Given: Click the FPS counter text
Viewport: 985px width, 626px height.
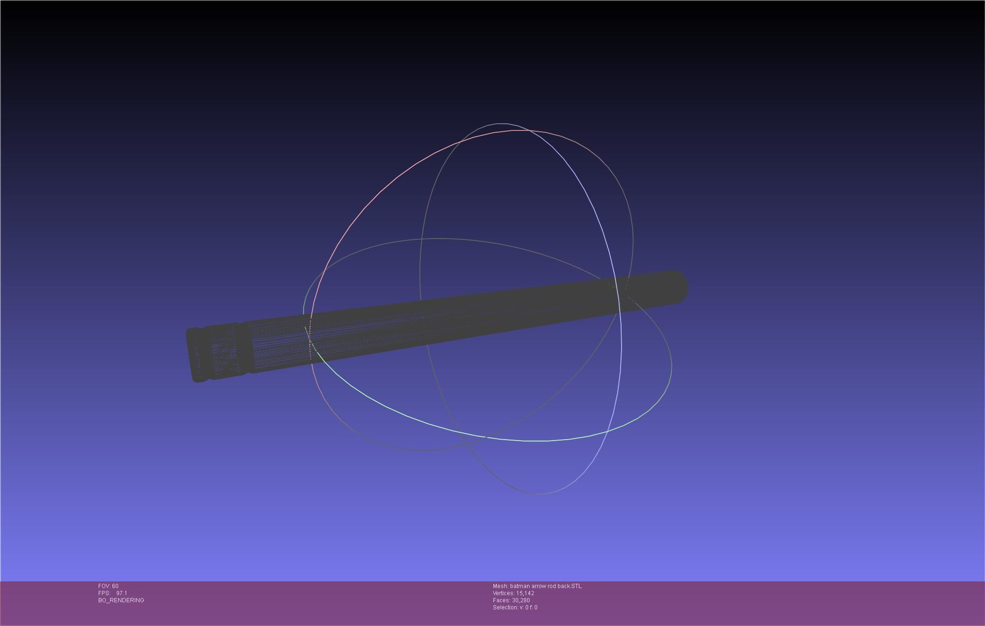Looking at the screenshot, I should pos(112,593).
